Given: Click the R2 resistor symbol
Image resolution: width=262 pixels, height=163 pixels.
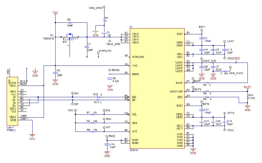Looking at the screenshot, I should (x=70, y=22).
